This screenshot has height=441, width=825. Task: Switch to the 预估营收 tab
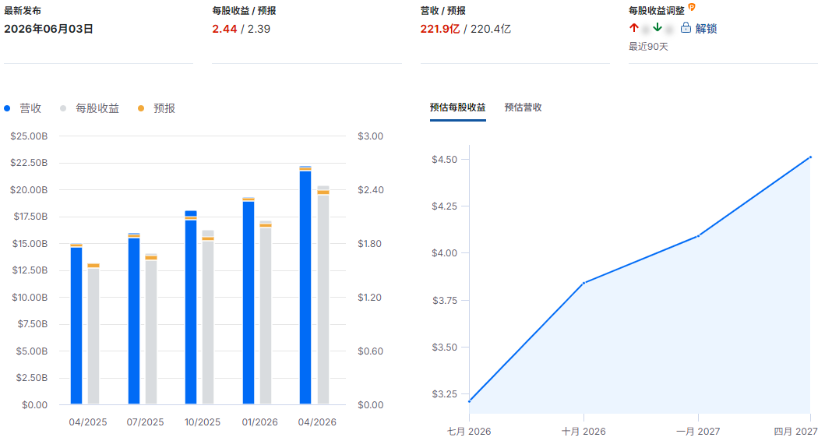(523, 108)
